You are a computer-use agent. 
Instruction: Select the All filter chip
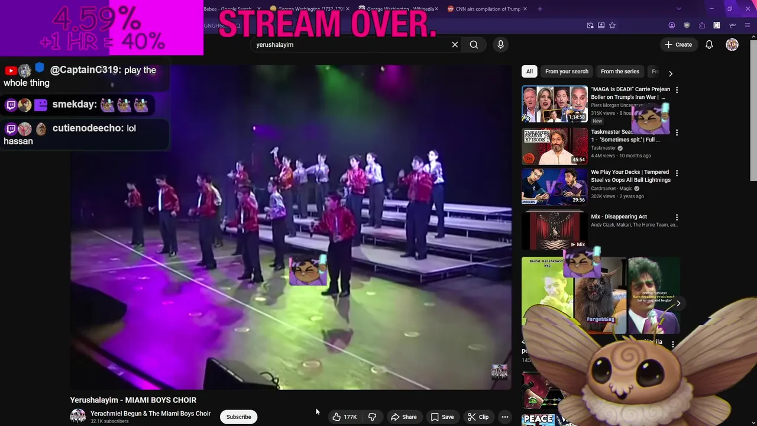(529, 72)
